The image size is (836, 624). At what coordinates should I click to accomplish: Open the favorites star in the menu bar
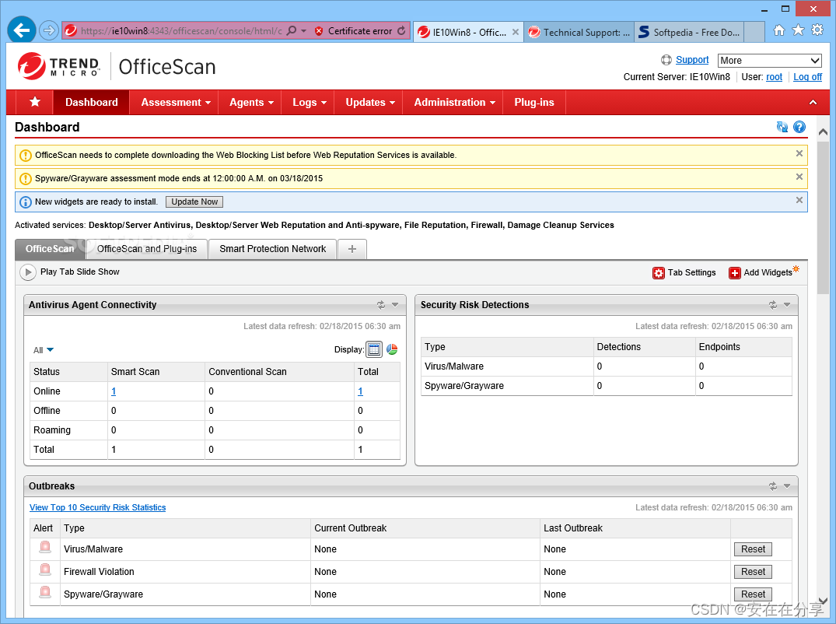point(35,102)
